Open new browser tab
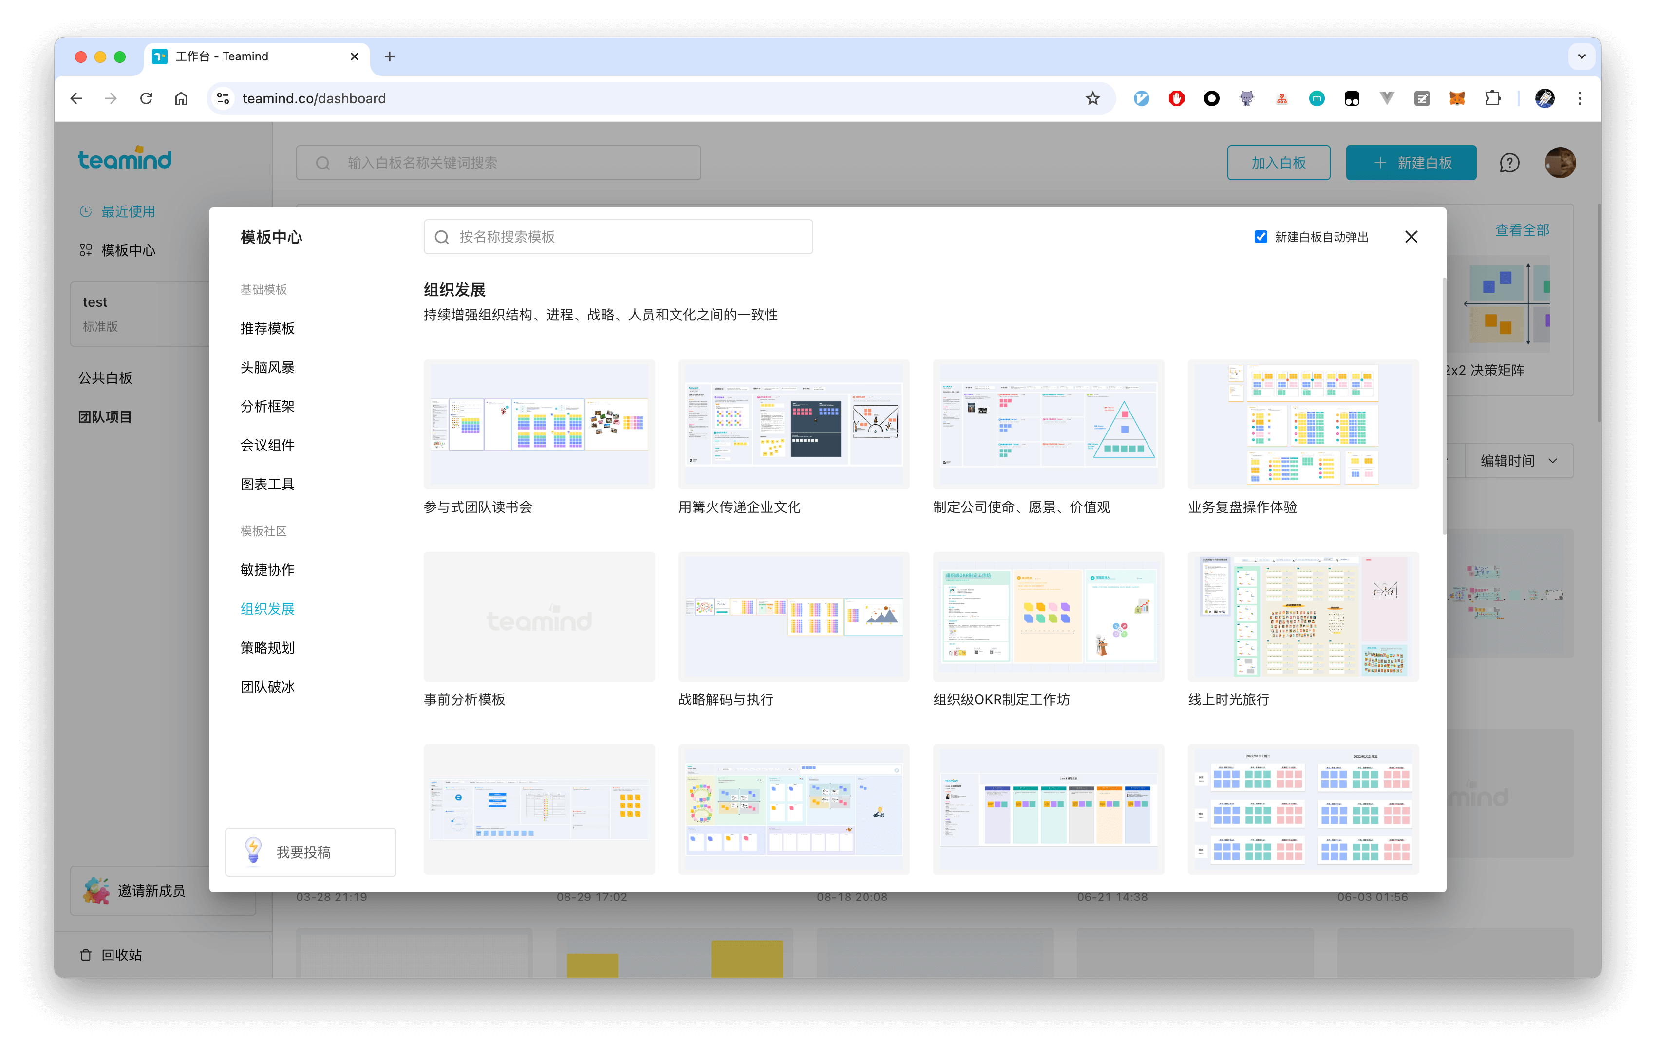Screen dimensions: 1656x1050 click(389, 56)
